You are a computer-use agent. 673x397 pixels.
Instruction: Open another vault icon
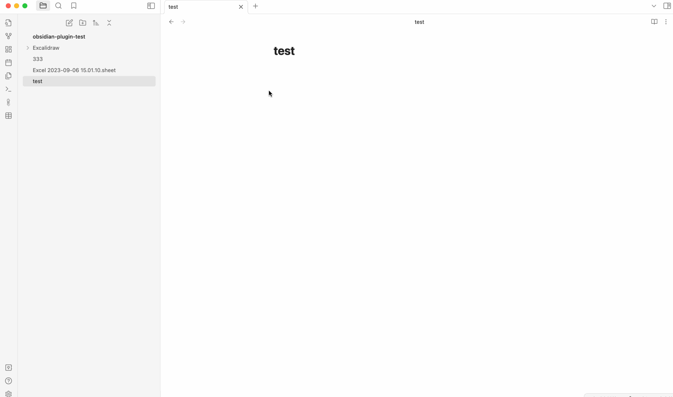(x=8, y=368)
